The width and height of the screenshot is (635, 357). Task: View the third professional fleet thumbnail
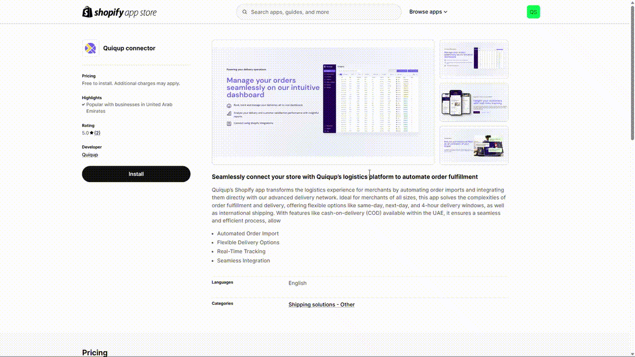(474, 145)
